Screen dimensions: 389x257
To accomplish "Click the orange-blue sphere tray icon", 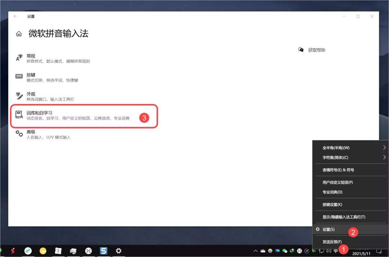I will (x=270, y=251).
